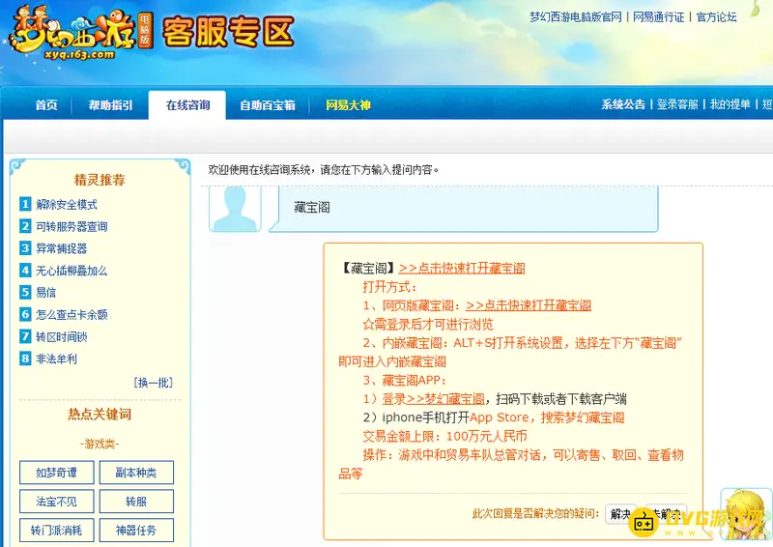The height and width of the screenshot is (547, 773).
Task: Click the 神器任务 keyword button
Action: point(136,531)
